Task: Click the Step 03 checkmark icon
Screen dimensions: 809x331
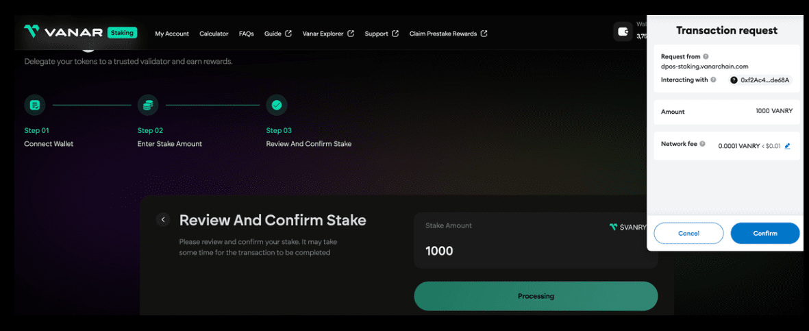Action: [x=277, y=105]
